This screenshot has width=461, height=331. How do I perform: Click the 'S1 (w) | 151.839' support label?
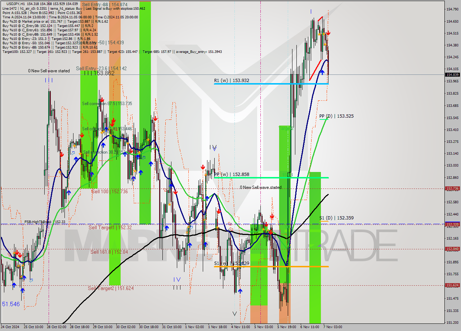[232, 263]
